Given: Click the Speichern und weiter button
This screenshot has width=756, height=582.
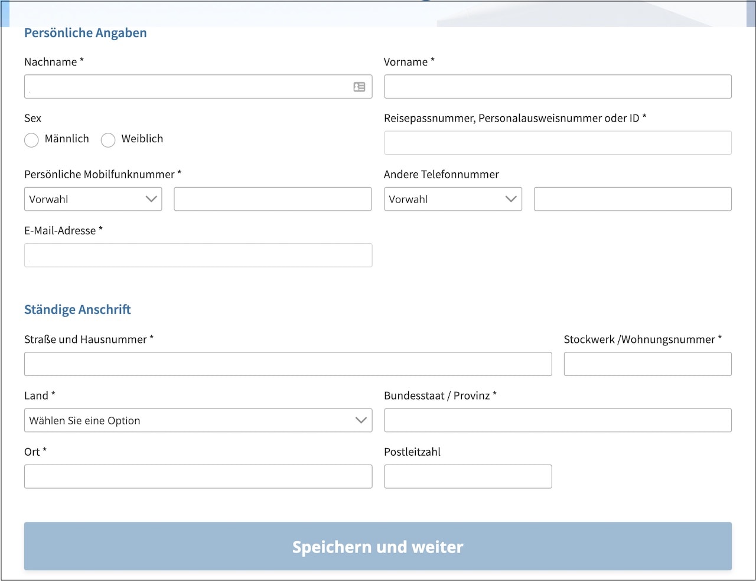Looking at the screenshot, I should point(378,546).
